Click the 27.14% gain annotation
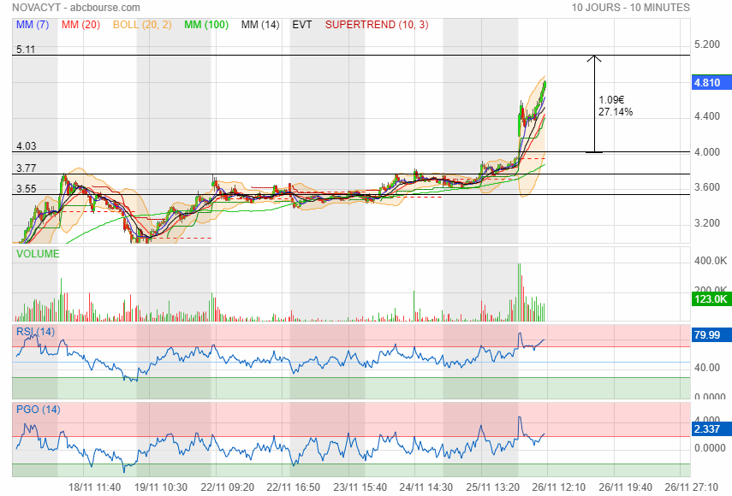The height and width of the screenshot is (496, 732). point(616,112)
